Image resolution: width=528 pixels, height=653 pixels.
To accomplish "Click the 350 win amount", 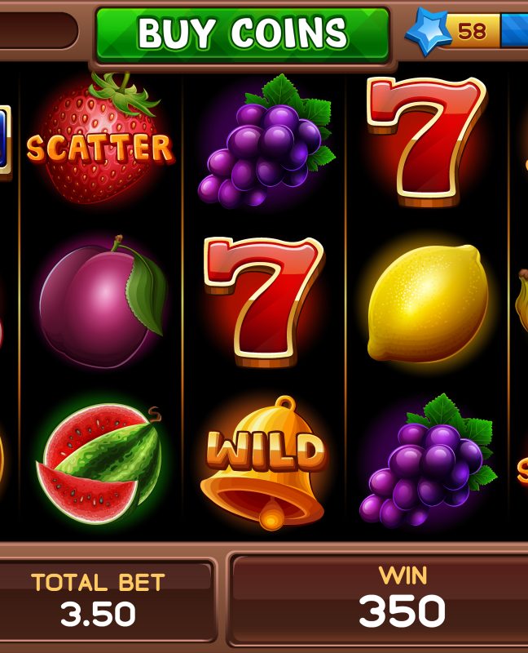I will (x=402, y=611).
